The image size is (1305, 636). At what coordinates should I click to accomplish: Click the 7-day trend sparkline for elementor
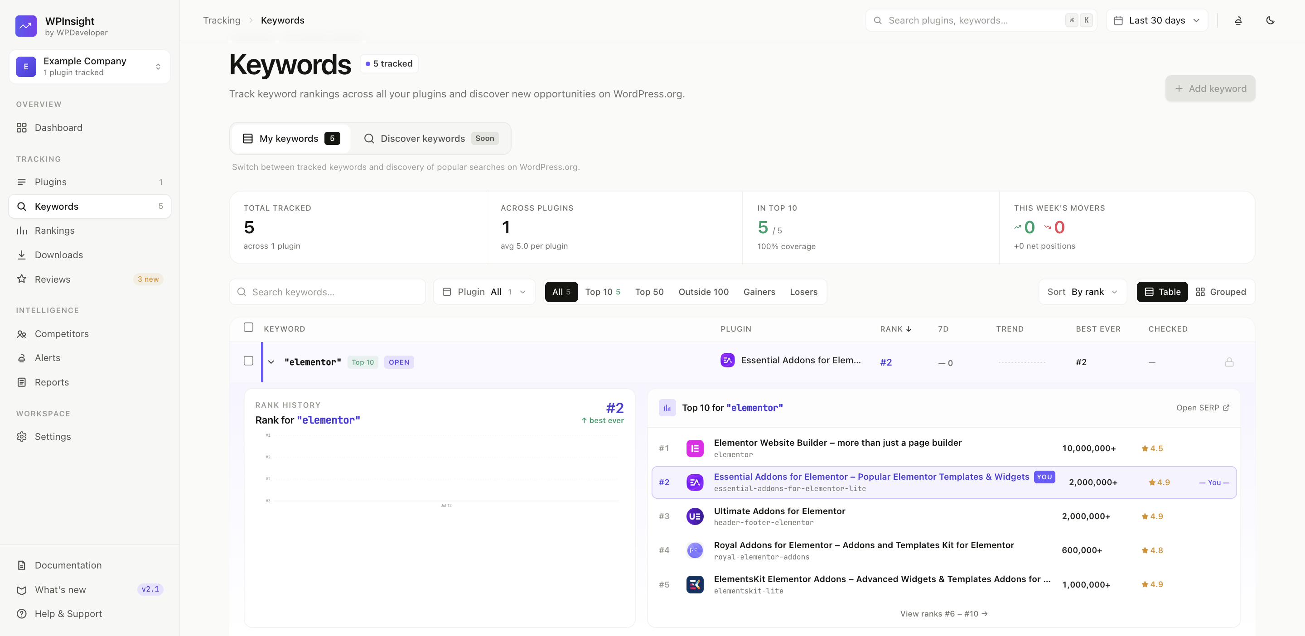1022,362
